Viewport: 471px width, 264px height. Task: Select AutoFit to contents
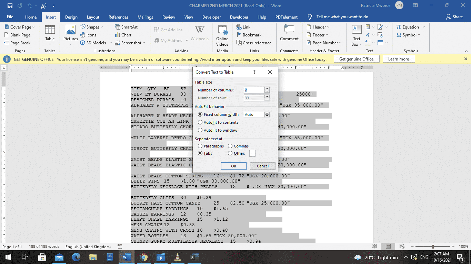pyautogui.click(x=200, y=122)
